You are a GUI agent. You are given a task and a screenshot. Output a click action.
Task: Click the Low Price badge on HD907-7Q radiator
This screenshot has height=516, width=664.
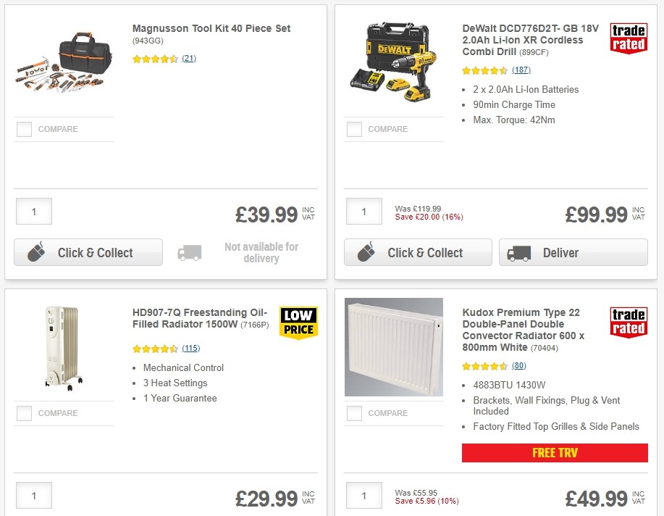tap(298, 324)
